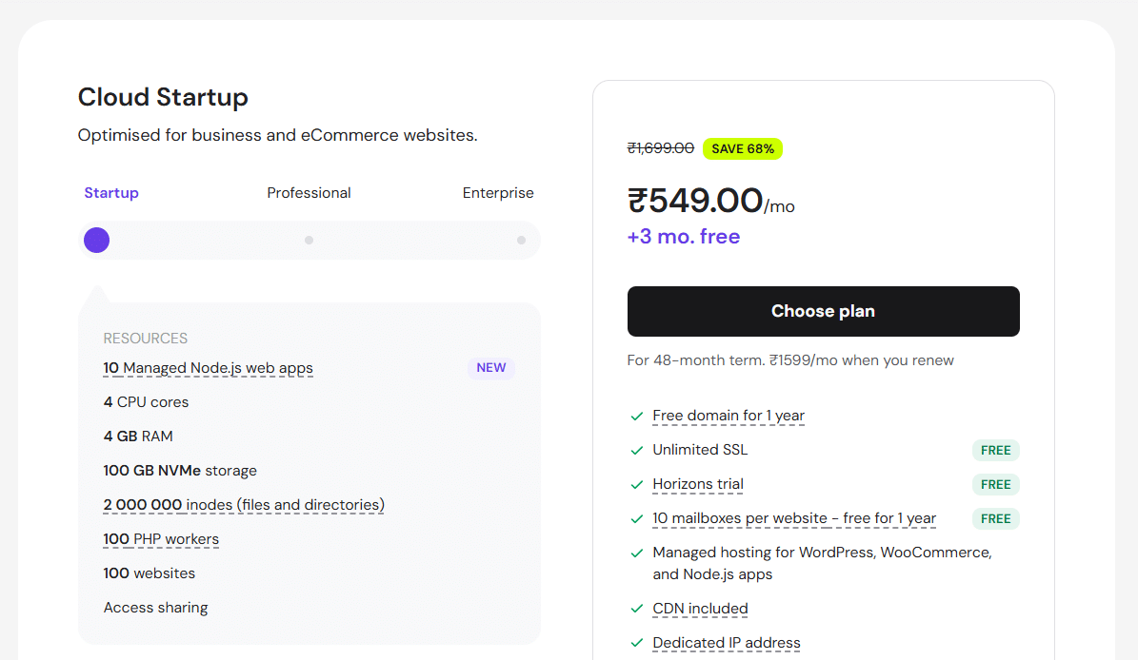Click the checkmark beside Dedicated IP address
This screenshot has height=660, width=1138.
[636, 643]
